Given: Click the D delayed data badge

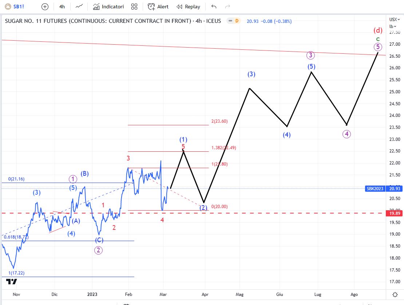Looking at the screenshot, I should pos(237,21).
